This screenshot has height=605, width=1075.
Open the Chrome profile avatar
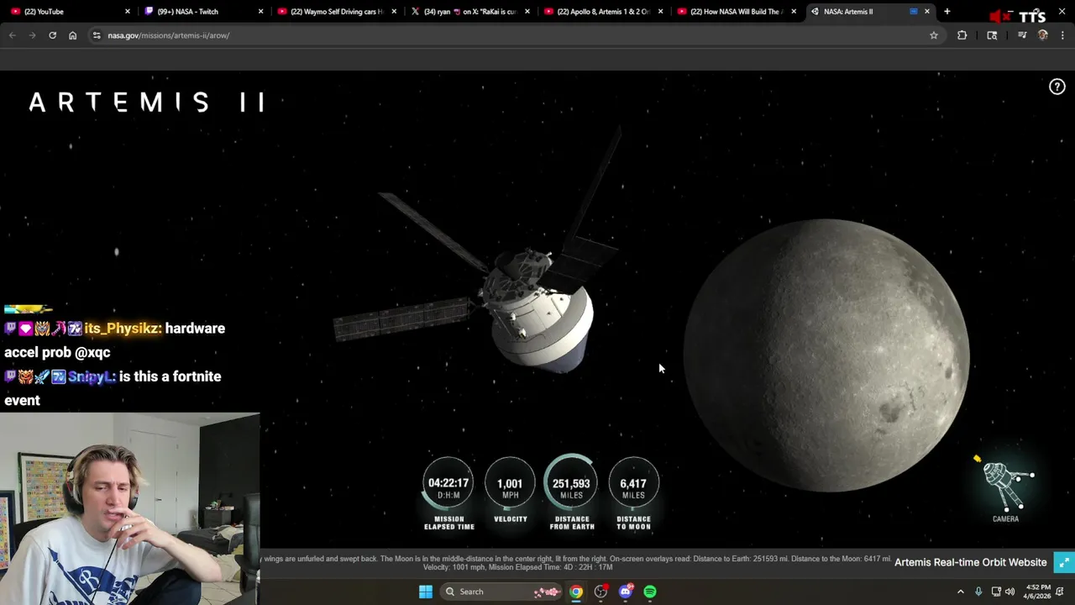coord(1042,35)
